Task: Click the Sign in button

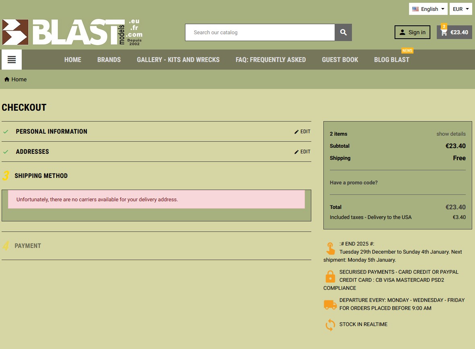Action: click(x=412, y=32)
